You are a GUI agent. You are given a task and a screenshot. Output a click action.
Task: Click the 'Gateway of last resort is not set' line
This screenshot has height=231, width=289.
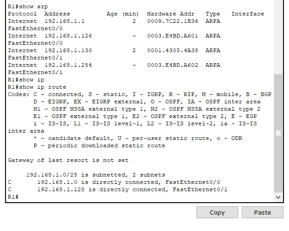[68, 160]
